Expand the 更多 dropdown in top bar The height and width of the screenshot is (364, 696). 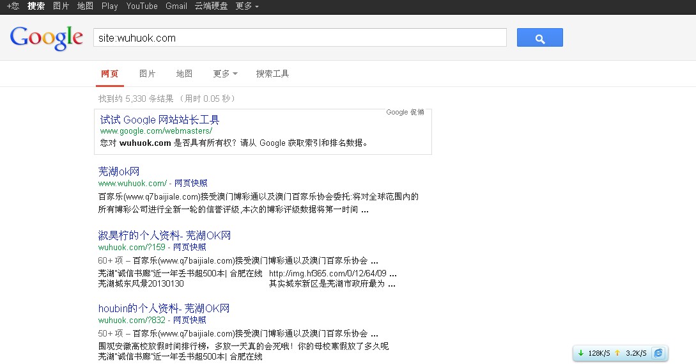[247, 6]
